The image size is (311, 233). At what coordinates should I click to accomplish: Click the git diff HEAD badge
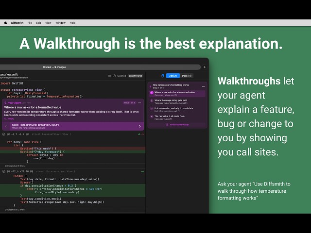[x=136, y=76]
